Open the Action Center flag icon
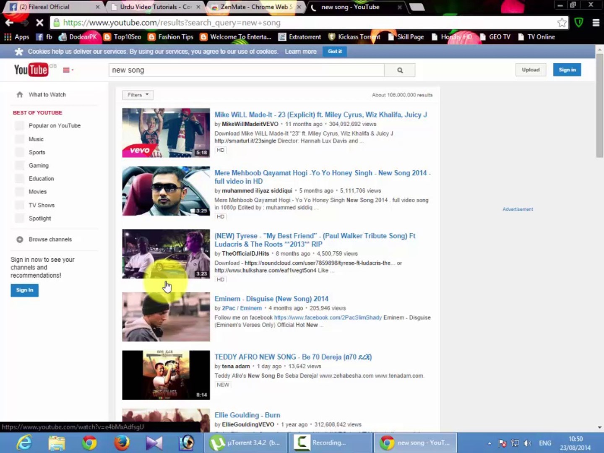 502,443
